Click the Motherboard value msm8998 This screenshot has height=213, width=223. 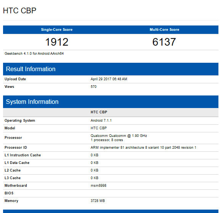pyautogui.click(x=98, y=186)
